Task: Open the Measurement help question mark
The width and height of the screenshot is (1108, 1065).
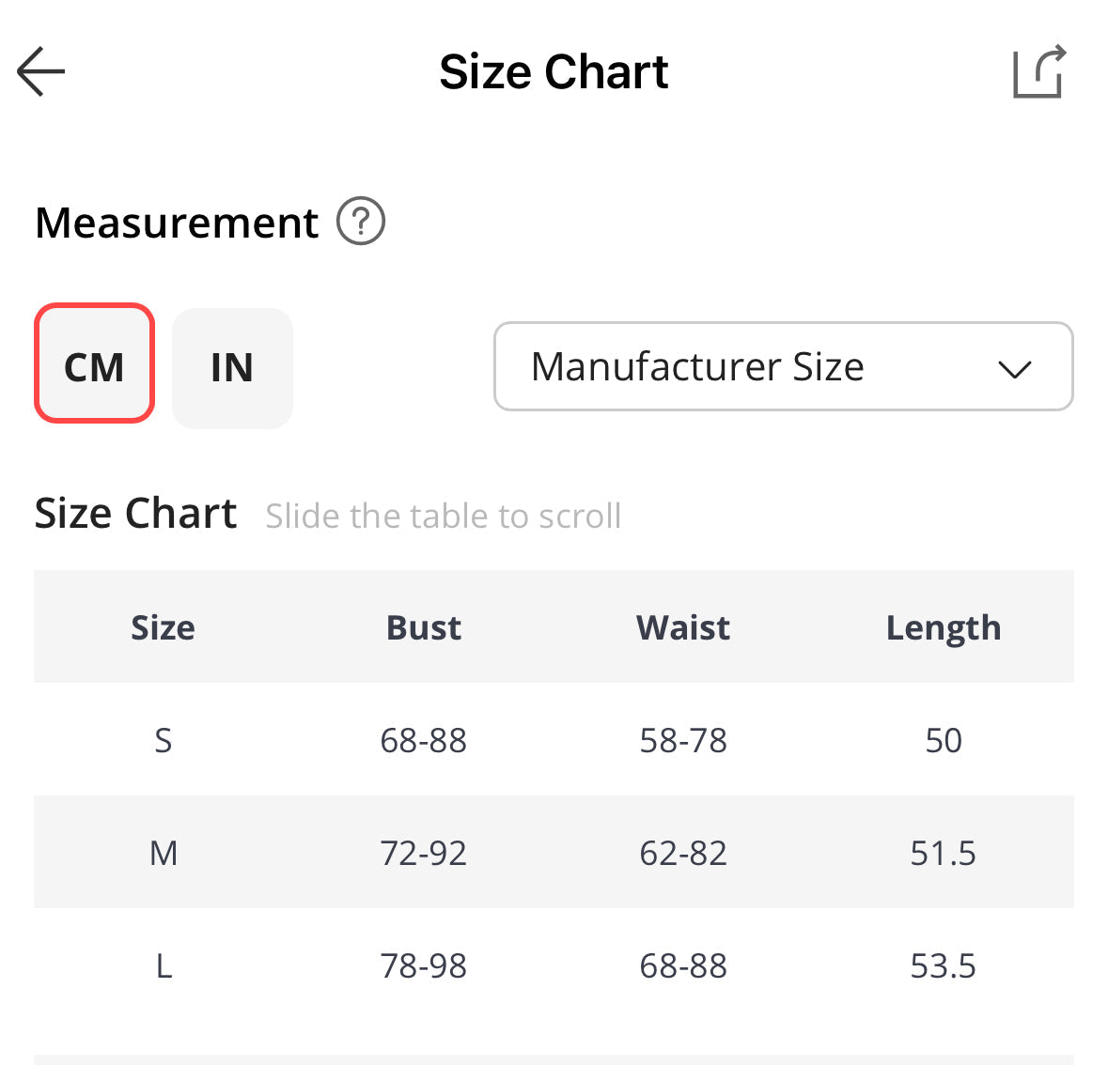Action: (x=361, y=223)
